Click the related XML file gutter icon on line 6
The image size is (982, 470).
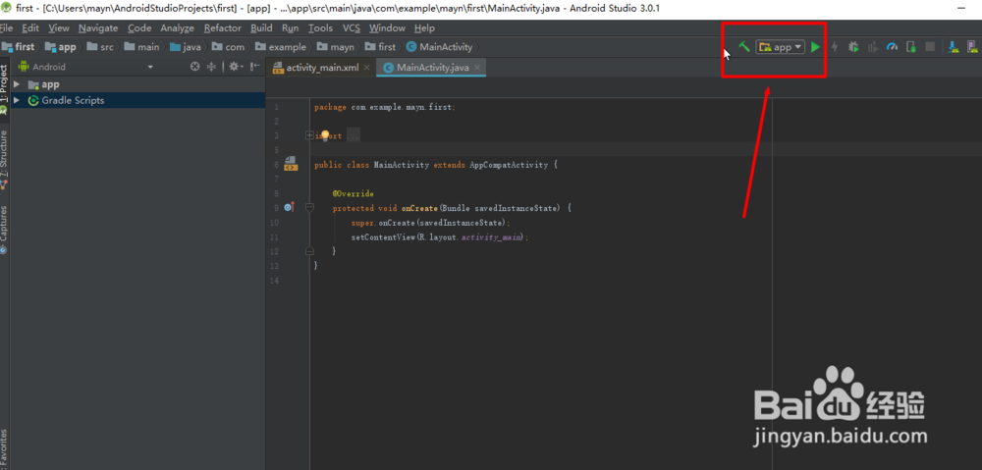point(290,164)
